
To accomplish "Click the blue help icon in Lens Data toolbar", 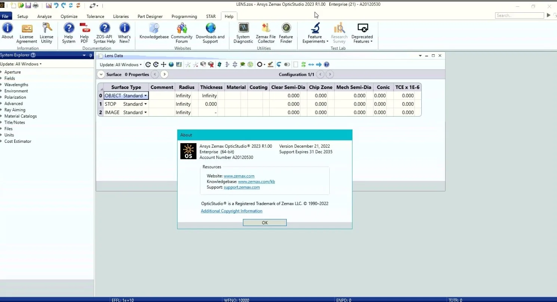I will [x=326, y=65].
